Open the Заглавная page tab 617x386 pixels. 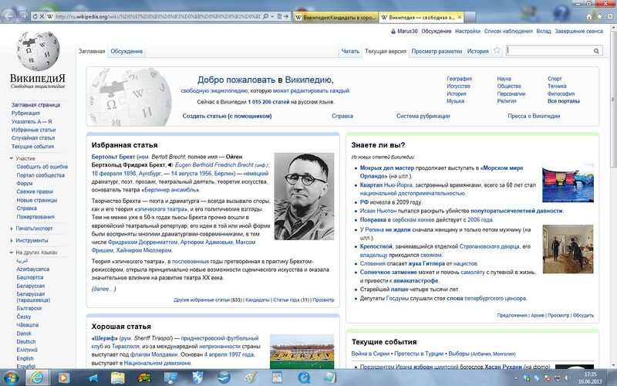92,51
